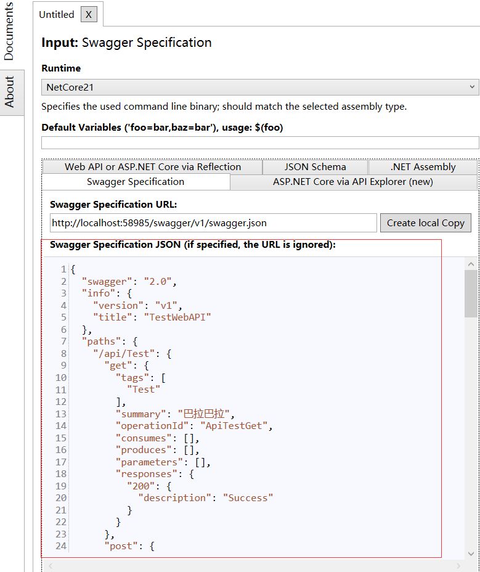Place cursor on the operationId line

[x=193, y=426]
